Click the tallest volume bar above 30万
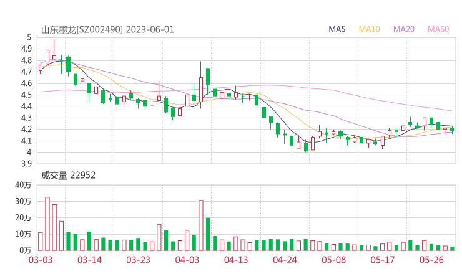Screen dimensions: 462x274 click(x=47, y=224)
